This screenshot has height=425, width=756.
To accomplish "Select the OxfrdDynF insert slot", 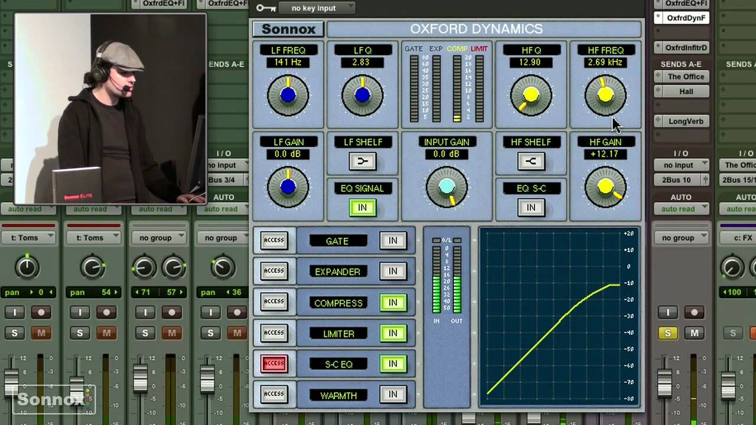I will coord(681,18).
